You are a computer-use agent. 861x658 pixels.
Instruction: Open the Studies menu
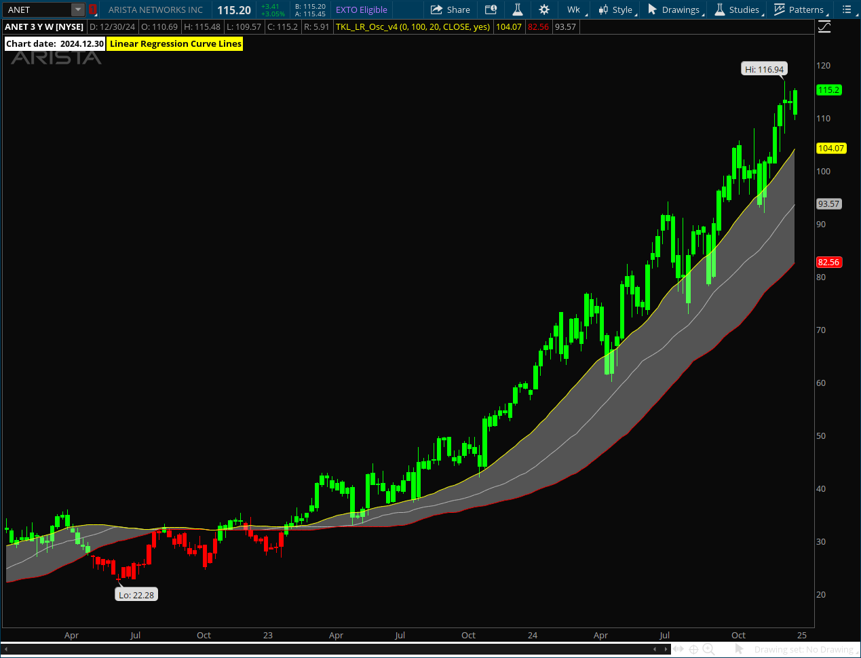[737, 9]
